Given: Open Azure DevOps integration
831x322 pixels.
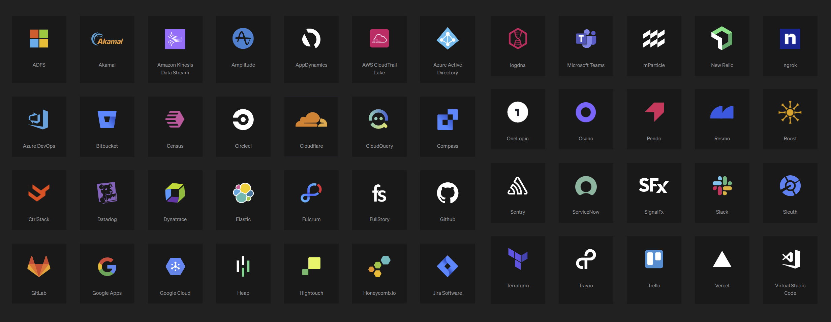Looking at the screenshot, I should coord(39,127).
